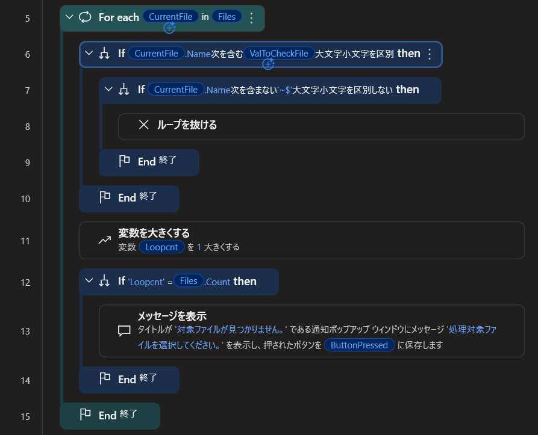The height and width of the screenshot is (435, 538).
Task: Click the If branch icon on line 12
Action: tap(104, 281)
